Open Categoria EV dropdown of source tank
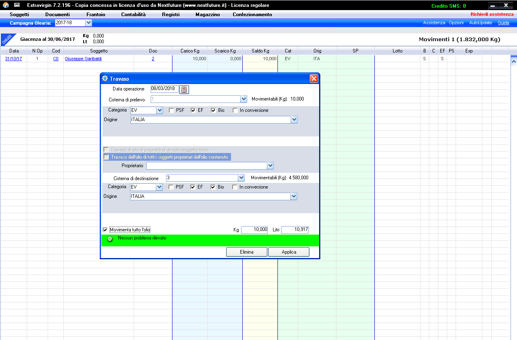The height and width of the screenshot is (340, 517). click(160, 110)
